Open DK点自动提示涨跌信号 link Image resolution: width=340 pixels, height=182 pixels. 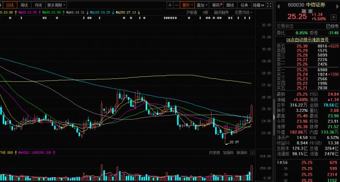[x=307, y=40]
